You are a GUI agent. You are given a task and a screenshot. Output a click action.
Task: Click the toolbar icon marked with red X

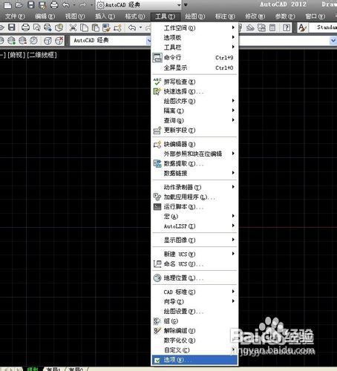tap(59, 40)
